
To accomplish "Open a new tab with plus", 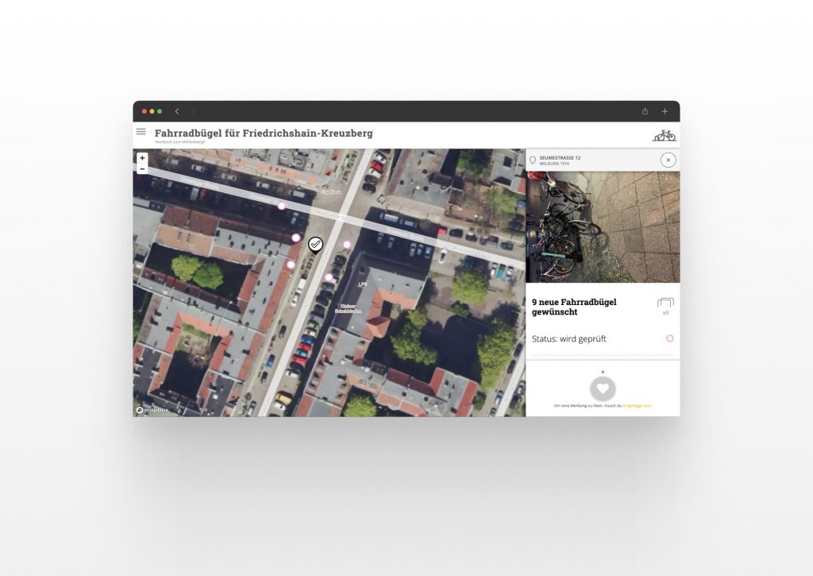I will (x=665, y=111).
